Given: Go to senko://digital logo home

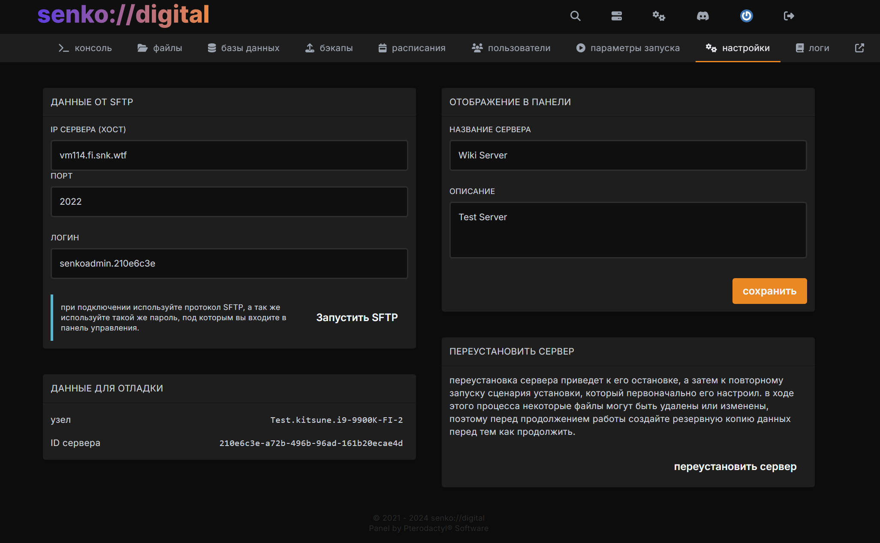Looking at the screenshot, I should (x=123, y=15).
